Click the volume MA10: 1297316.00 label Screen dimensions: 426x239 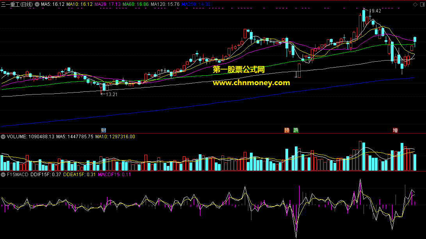coord(115,137)
